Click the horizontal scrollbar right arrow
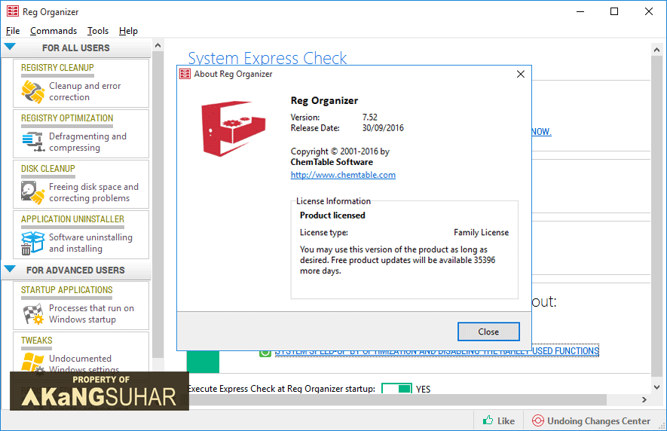The width and height of the screenshot is (667, 431). pos(644,399)
